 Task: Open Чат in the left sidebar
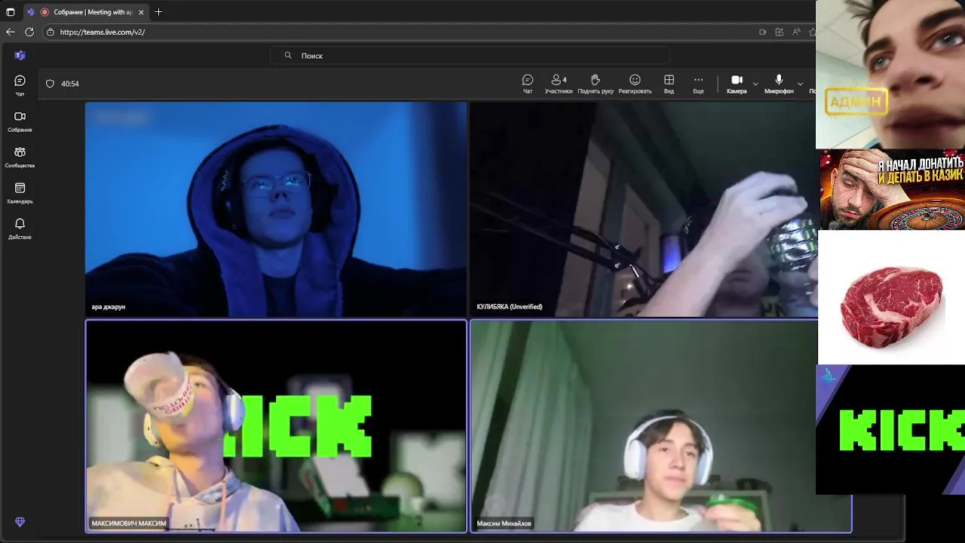pos(20,85)
